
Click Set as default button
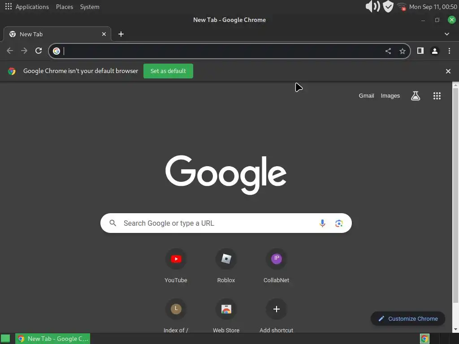pyautogui.click(x=169, y=71)
